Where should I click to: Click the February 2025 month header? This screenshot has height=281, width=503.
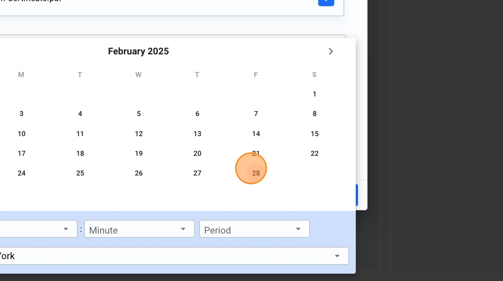pos(138,52)
